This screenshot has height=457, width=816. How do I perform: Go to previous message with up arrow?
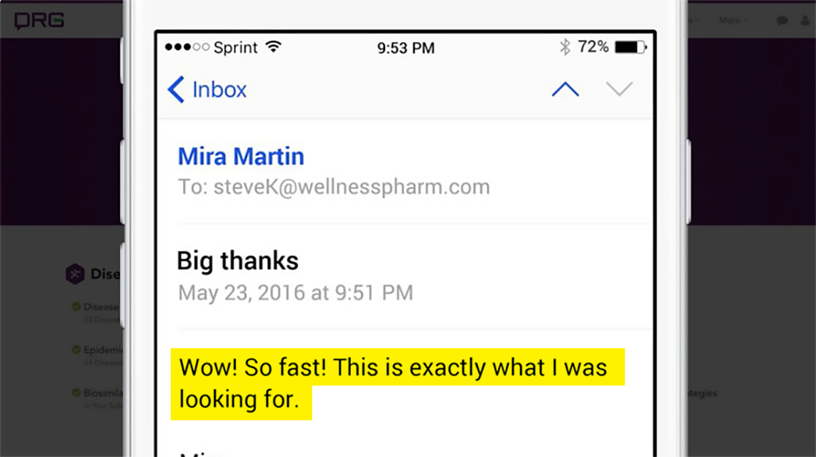pos(565,90)
